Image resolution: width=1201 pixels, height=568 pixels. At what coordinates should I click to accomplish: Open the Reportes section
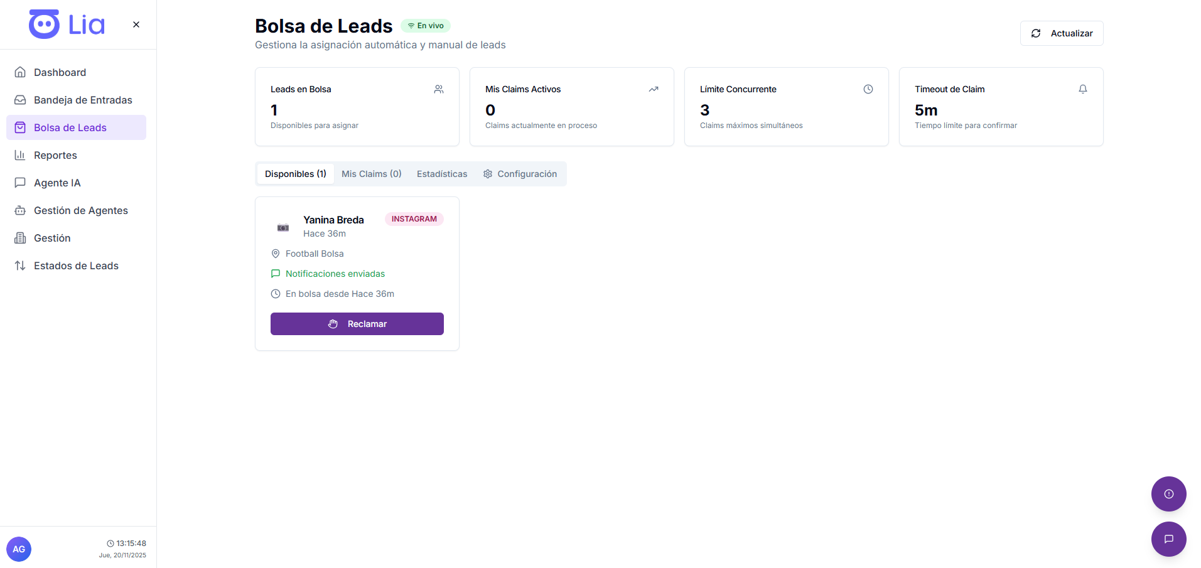pyautogui.click(x=55, y=155)
